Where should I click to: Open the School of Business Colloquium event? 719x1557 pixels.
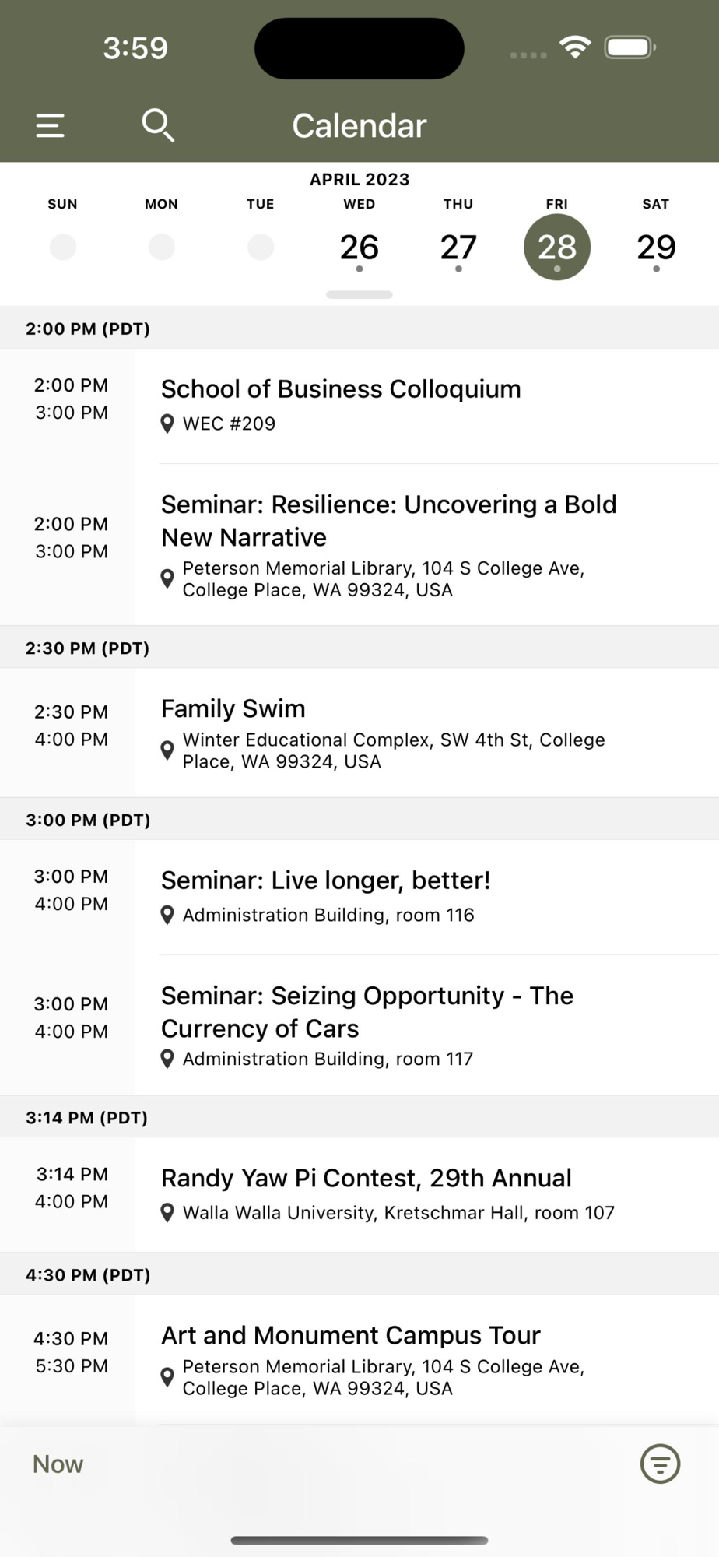coord(341,389)
